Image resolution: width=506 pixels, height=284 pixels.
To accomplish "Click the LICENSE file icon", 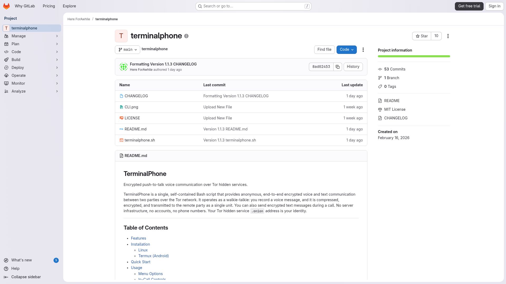I will (121, 118).
